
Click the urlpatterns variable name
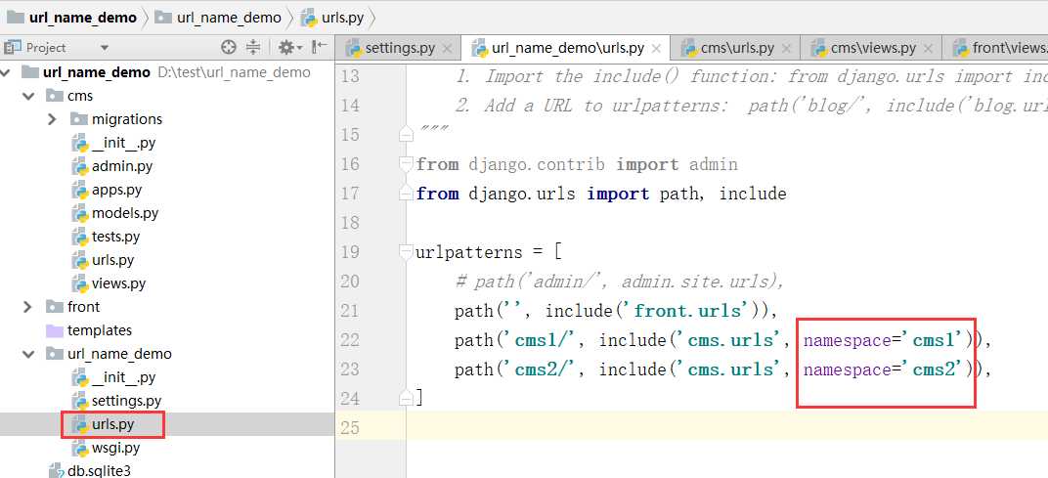pos(468,253)
